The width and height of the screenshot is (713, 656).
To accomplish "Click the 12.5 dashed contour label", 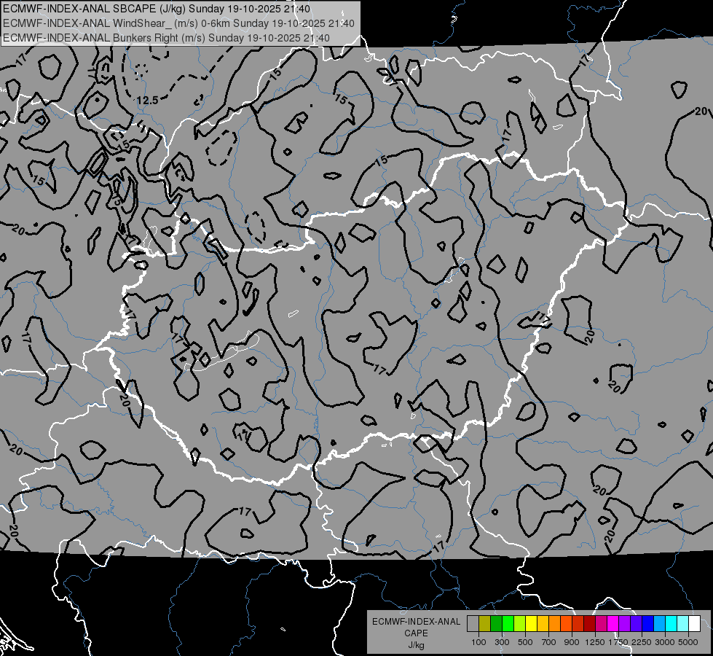I will pos(147,100).
